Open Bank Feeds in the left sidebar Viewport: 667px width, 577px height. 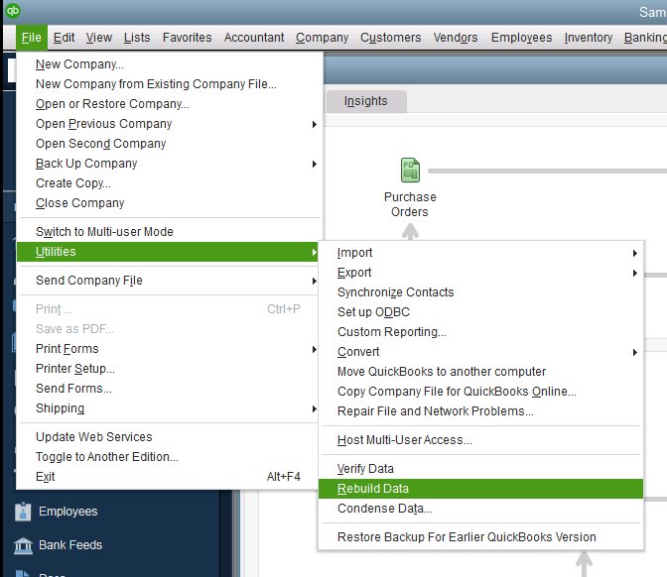coord(70,545)
